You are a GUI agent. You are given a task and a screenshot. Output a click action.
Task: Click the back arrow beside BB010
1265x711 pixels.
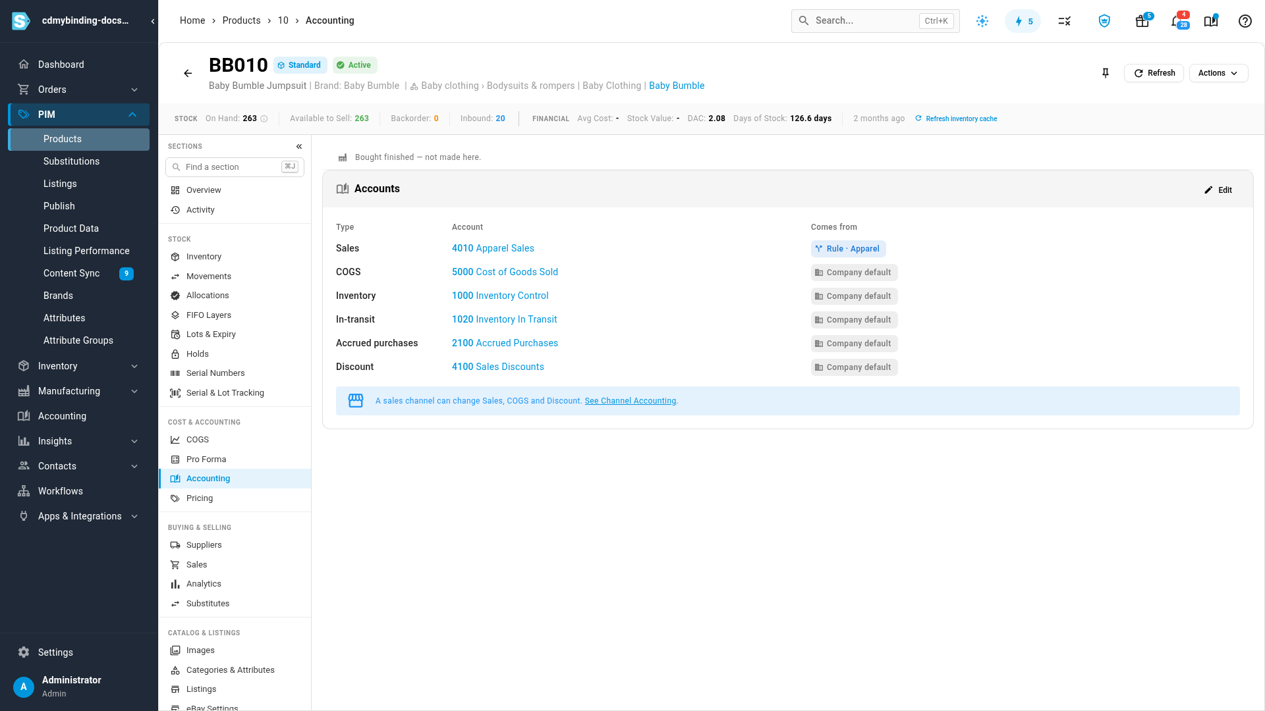point(188,73)
